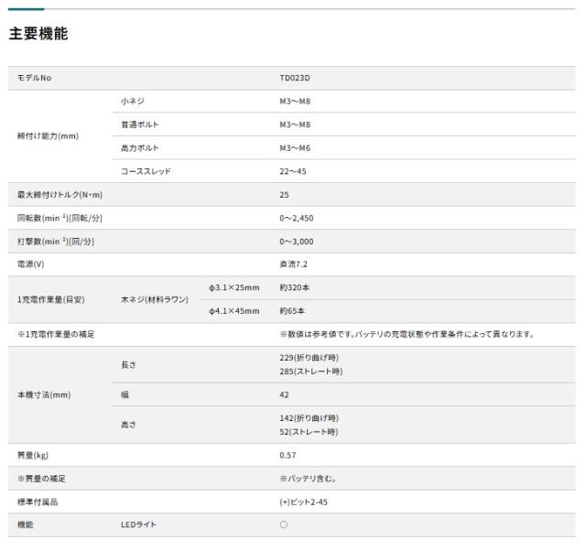The width and height of the screenshot is (586, 550).
Task: Click the 主要機能 heading
Action: click(x=38, y=34)
